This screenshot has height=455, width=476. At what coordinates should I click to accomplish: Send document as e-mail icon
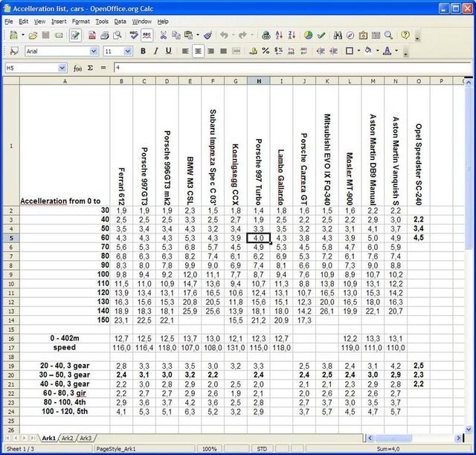click(x=59, y=36)
